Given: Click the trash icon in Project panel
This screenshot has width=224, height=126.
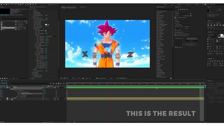Looking at the screenshot, I should [13, 78].
